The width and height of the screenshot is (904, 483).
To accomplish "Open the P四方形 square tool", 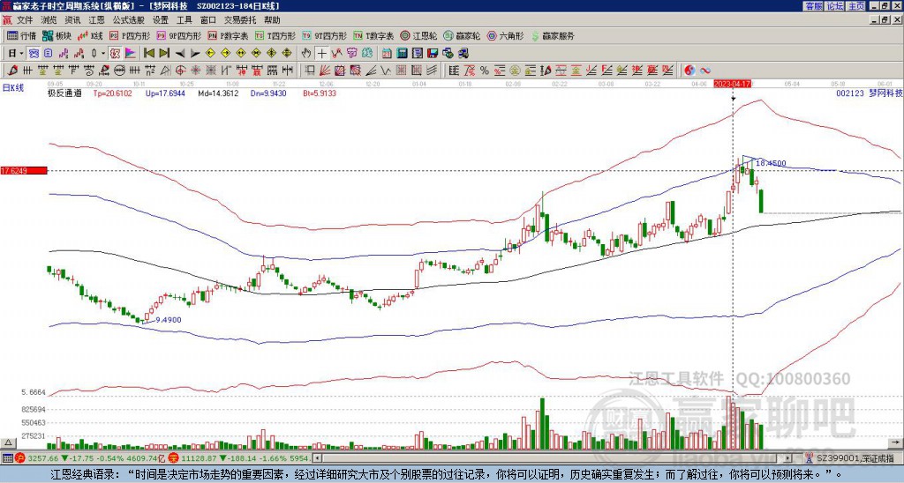I will pyautogui.click(x=129, y=35).
